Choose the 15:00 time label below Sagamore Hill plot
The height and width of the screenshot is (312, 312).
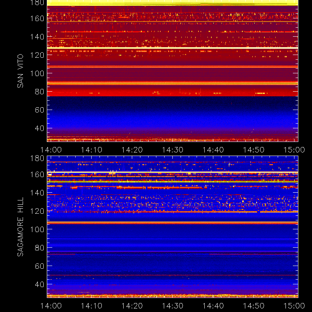(294, 306)
